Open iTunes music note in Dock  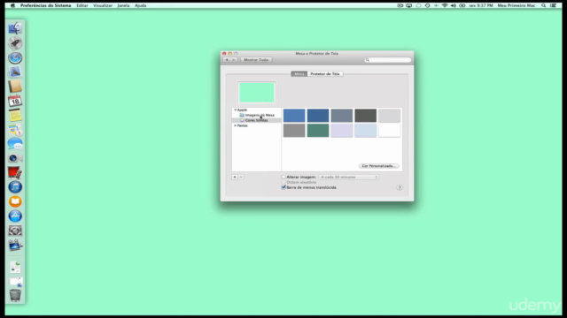(15, 187)
